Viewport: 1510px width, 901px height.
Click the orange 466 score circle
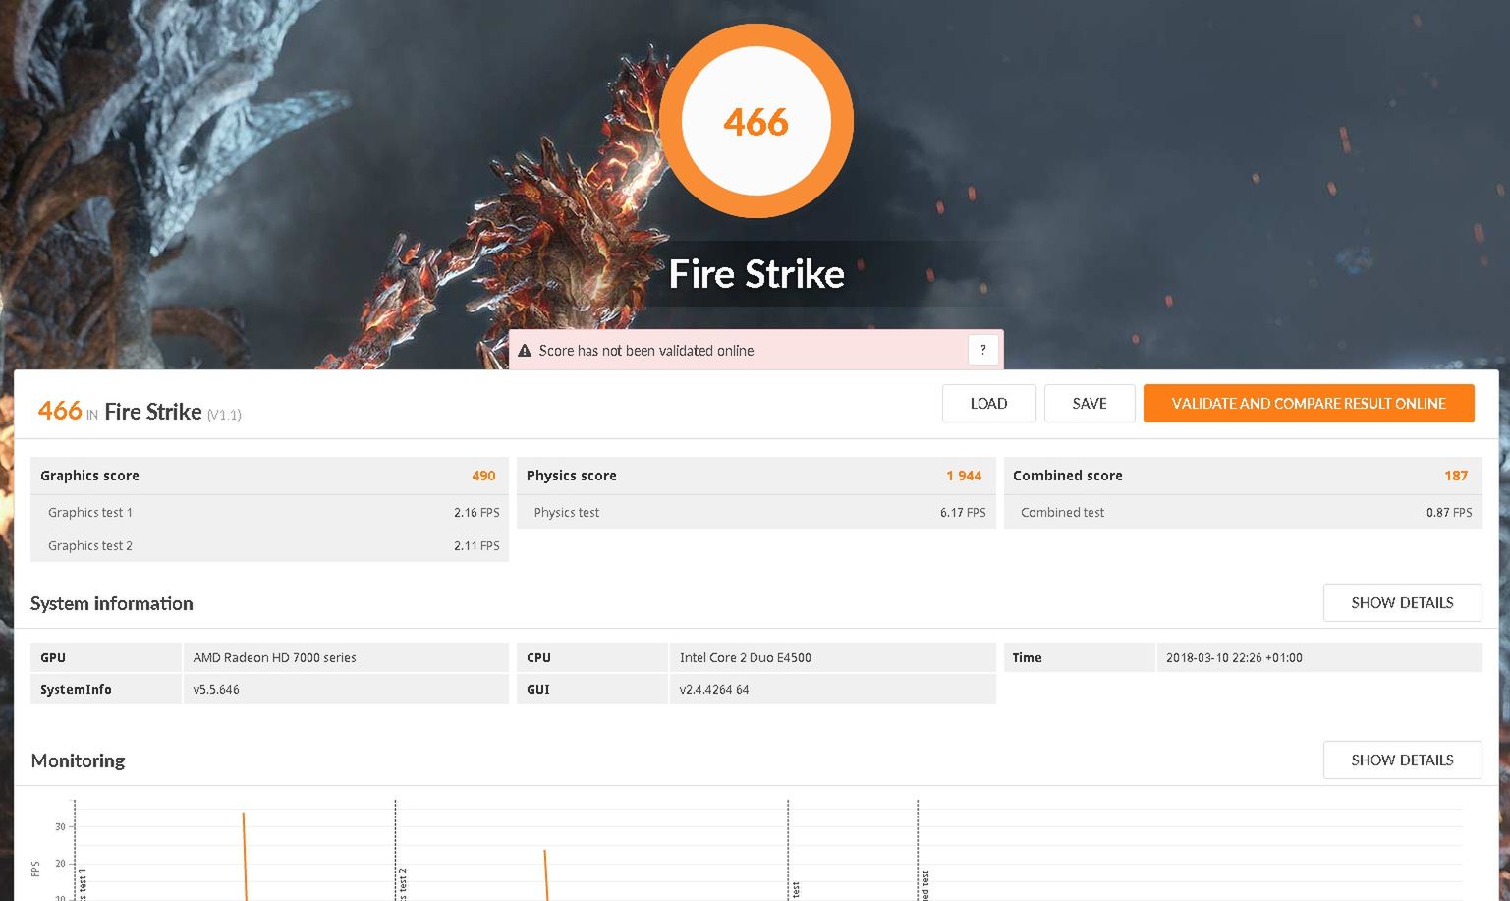(755, 120)
